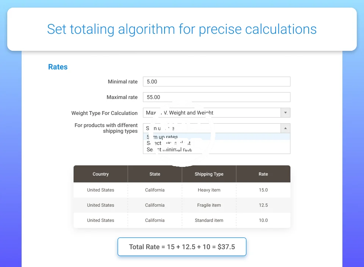Viewport: 364px width, 267px height.
Task: Click the Country column header
Action: (100, 174)
